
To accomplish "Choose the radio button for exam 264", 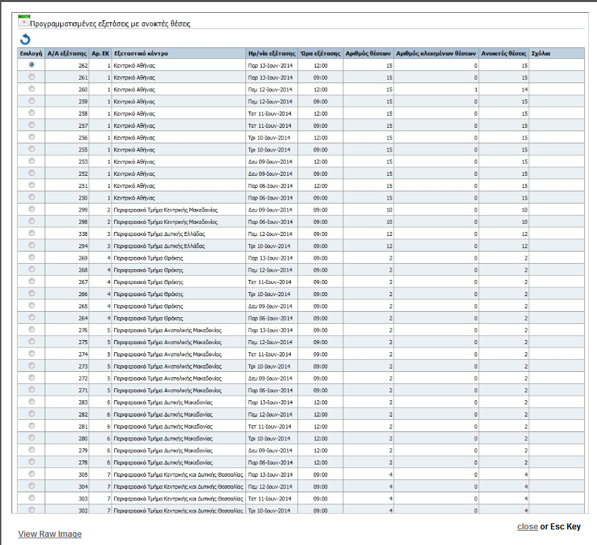I will point(32,318).
